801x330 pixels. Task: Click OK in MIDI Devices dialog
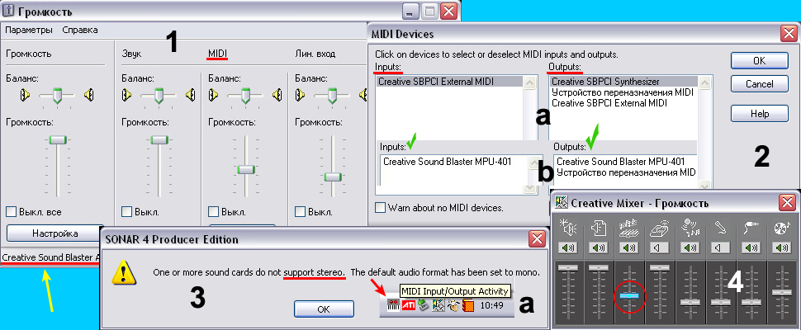tap(759, 60)
